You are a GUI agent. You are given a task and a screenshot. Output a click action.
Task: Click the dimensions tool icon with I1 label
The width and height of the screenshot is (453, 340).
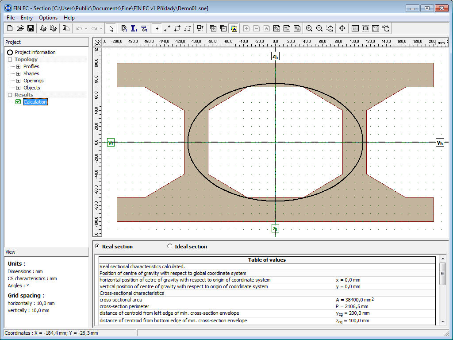pyautogui.click(x=134, y=28)
